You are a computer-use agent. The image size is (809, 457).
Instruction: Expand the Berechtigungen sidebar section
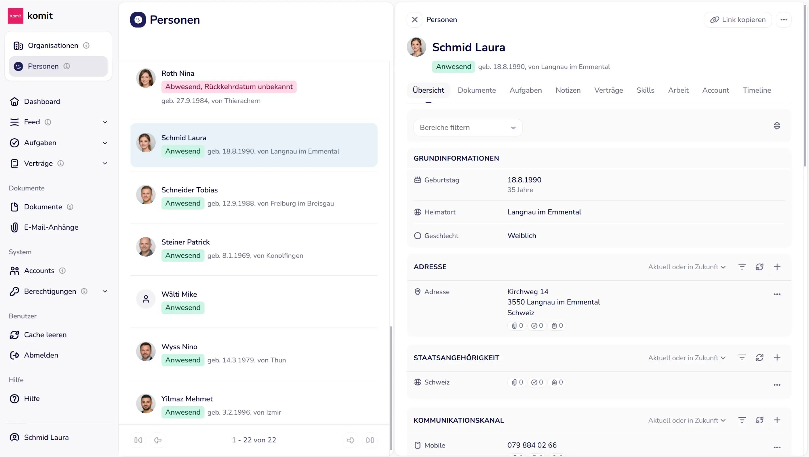coord(105,291)
